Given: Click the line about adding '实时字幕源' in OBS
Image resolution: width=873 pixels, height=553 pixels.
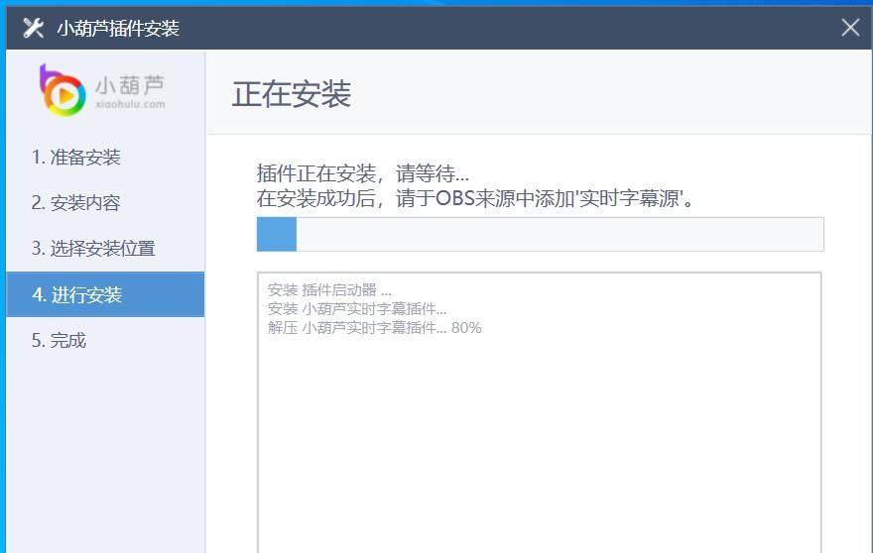Looking at the screenshot, I should click(475, 198).
